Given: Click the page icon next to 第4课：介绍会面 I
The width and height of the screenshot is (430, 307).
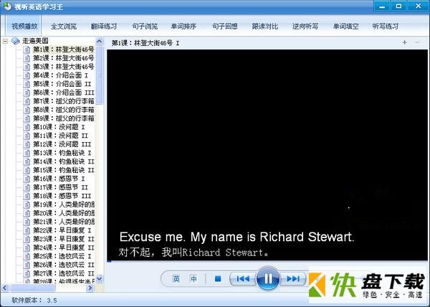Looking at the screenshot, I should 27,75.
